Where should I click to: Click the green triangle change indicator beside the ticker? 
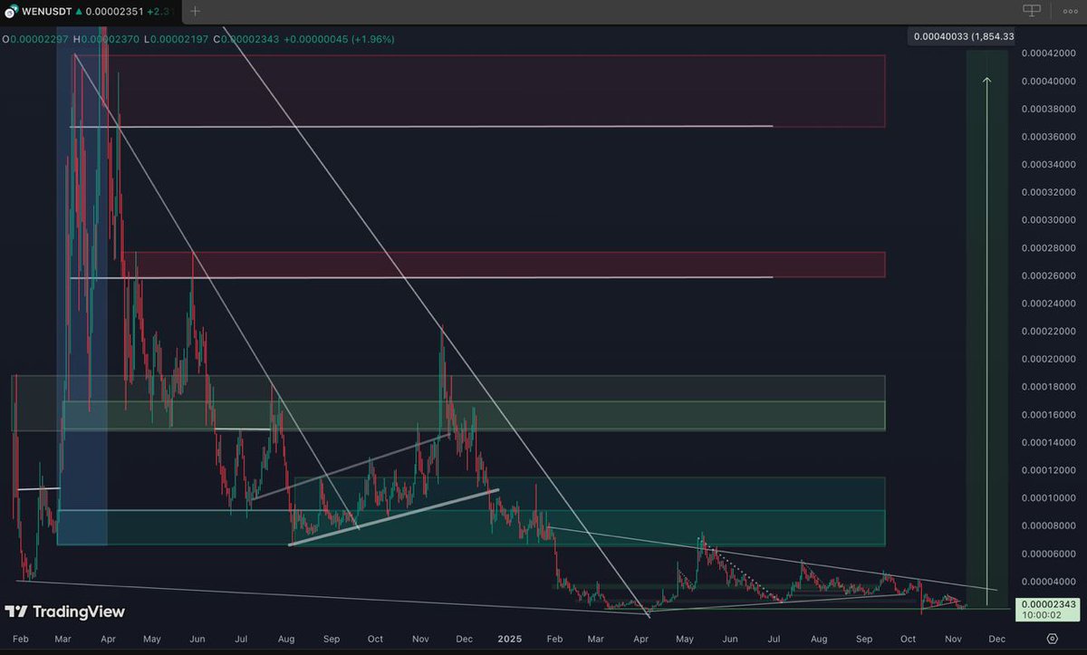pyautogui.click(x=78, y=11)
